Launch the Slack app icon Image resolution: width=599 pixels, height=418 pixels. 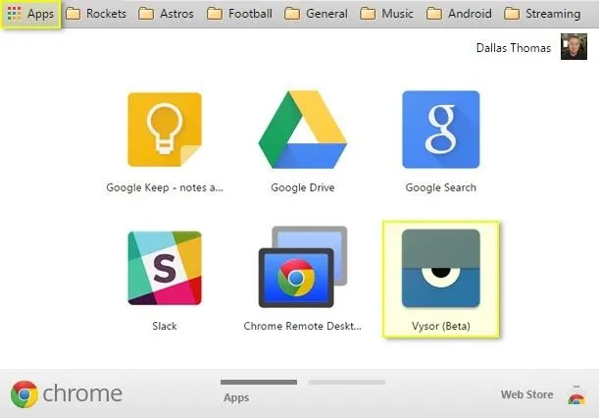pyautogui.click(x=165, y=268)
